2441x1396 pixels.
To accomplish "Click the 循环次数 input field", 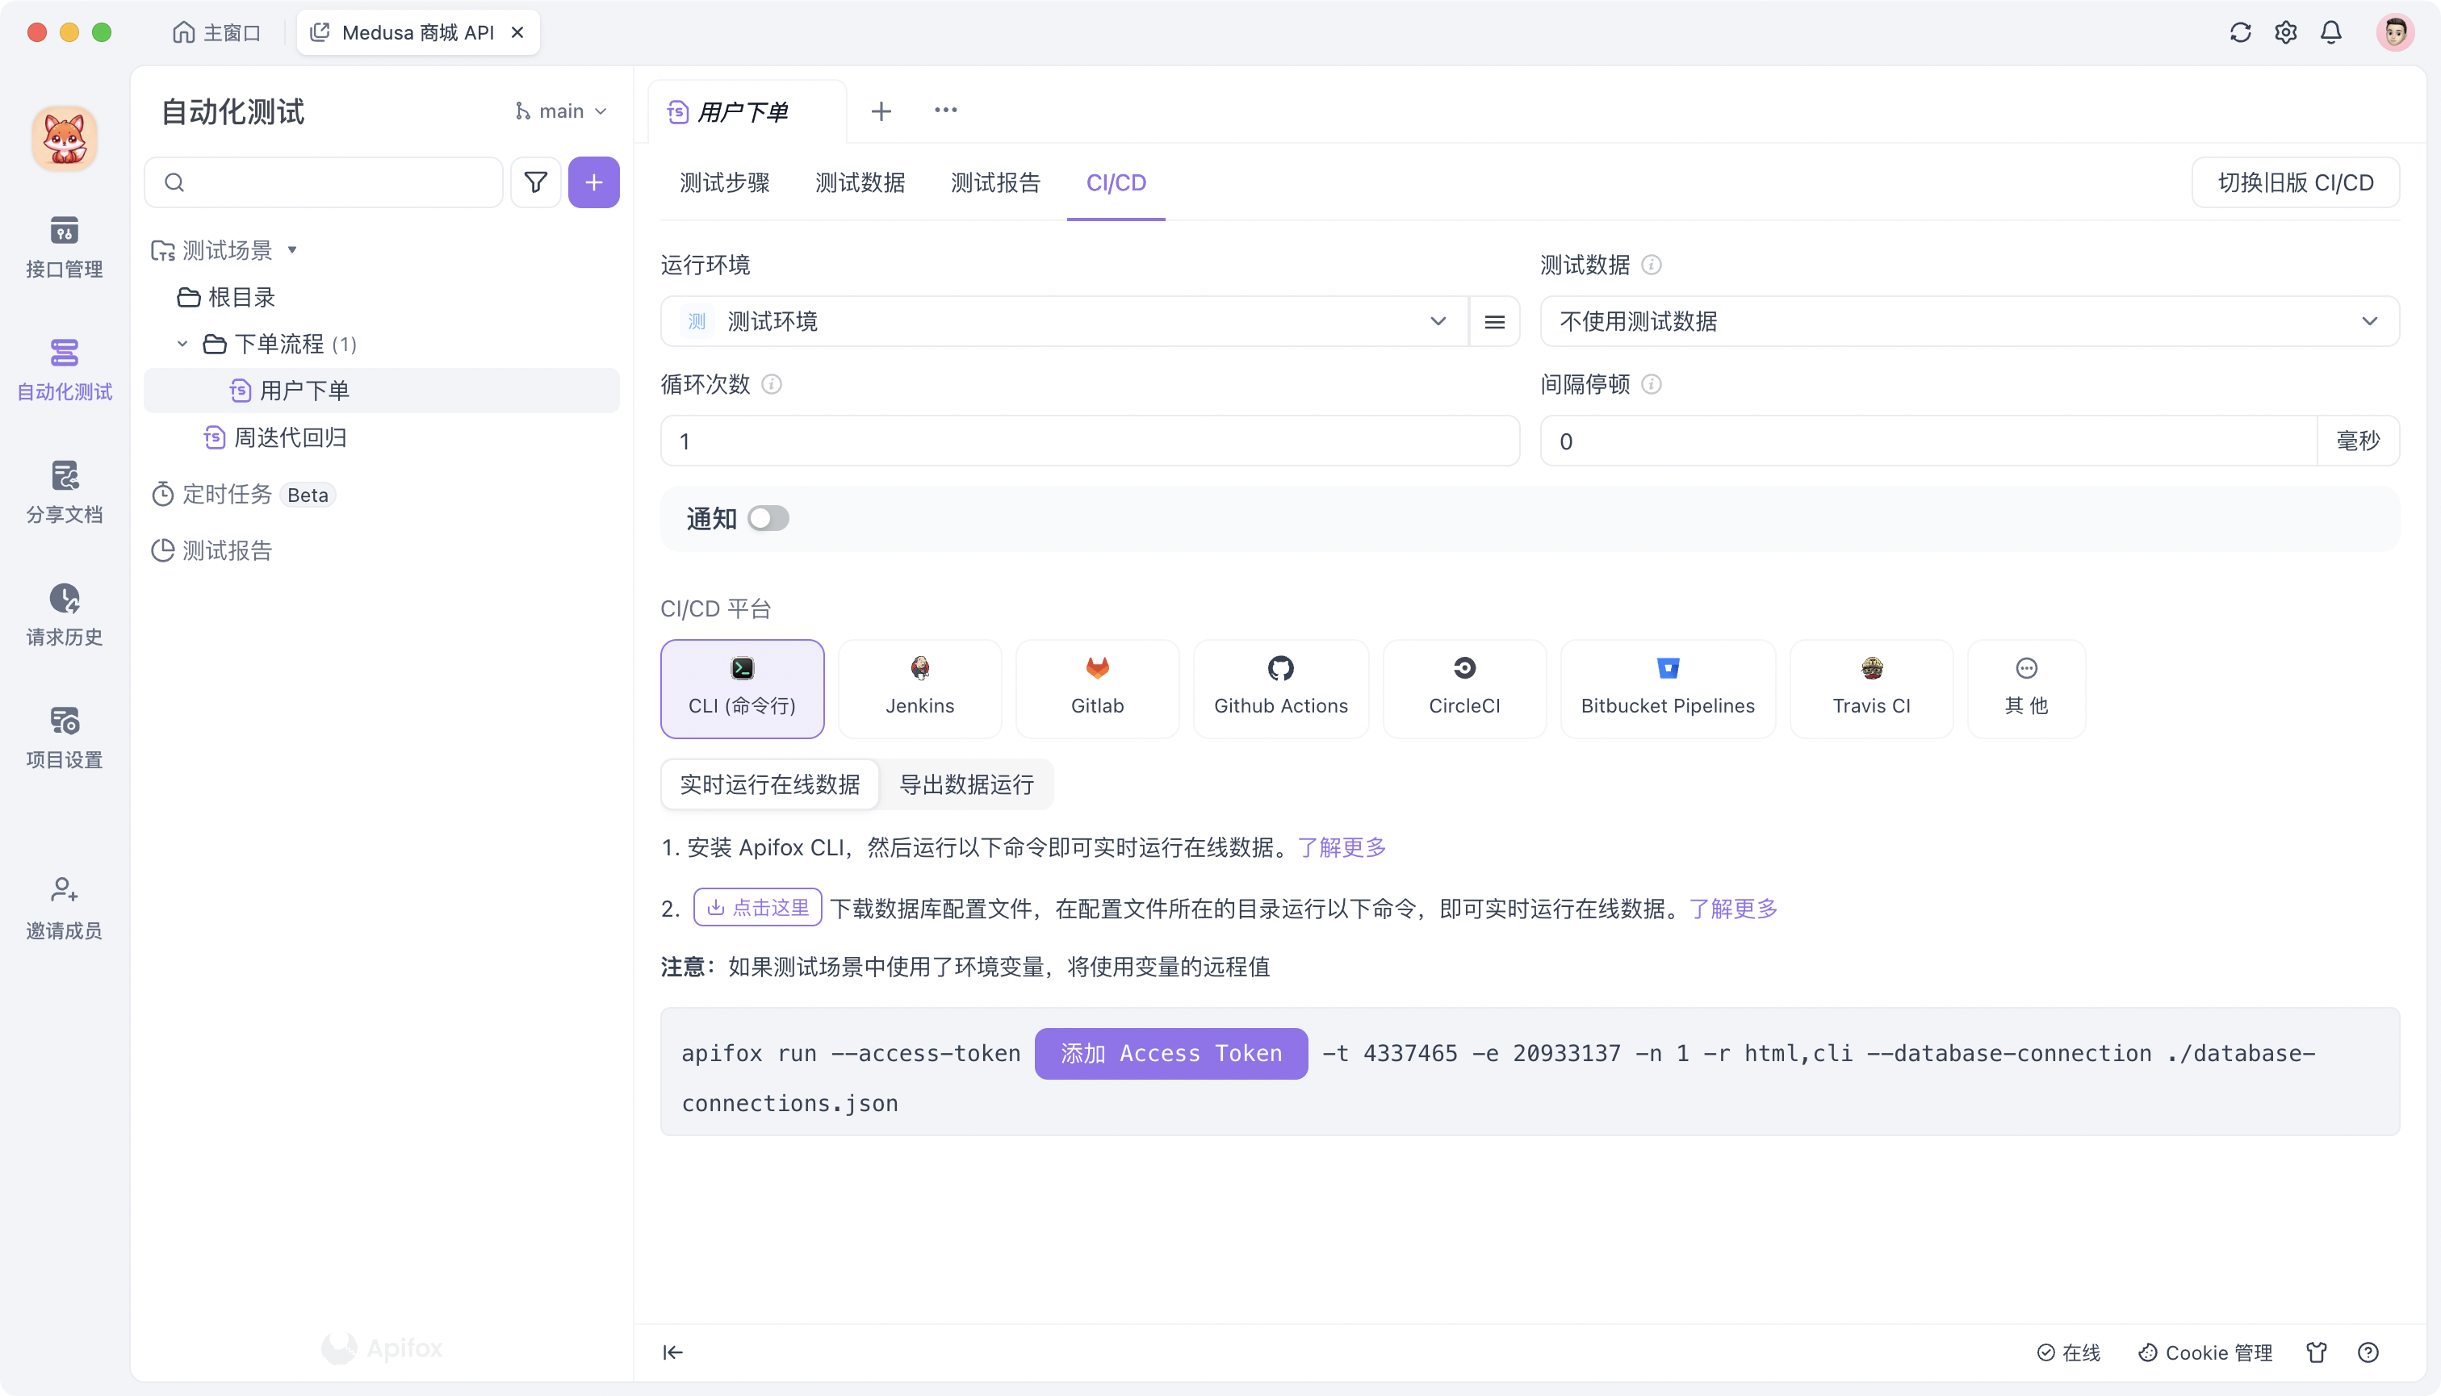I will [x=1089, y=441].
